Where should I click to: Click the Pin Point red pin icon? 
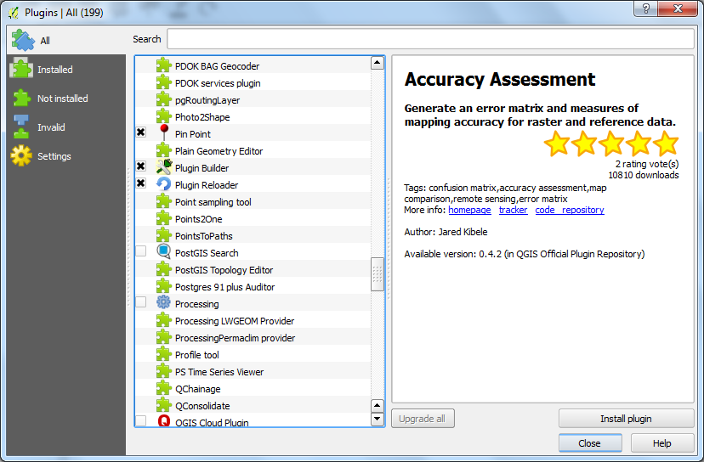tap(164, 133)
